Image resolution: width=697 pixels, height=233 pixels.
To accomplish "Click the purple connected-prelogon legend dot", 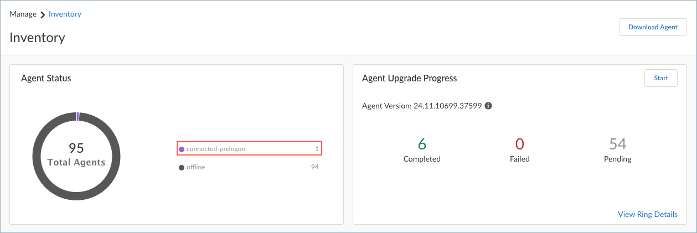I will tap(182, 149).
